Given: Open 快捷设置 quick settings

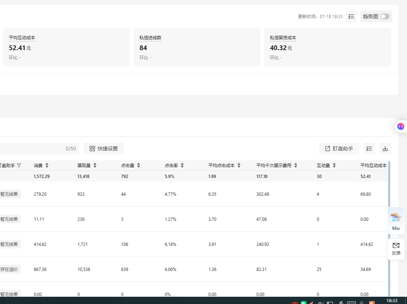Looking at the screenshot, I should [x=104, y=149].
